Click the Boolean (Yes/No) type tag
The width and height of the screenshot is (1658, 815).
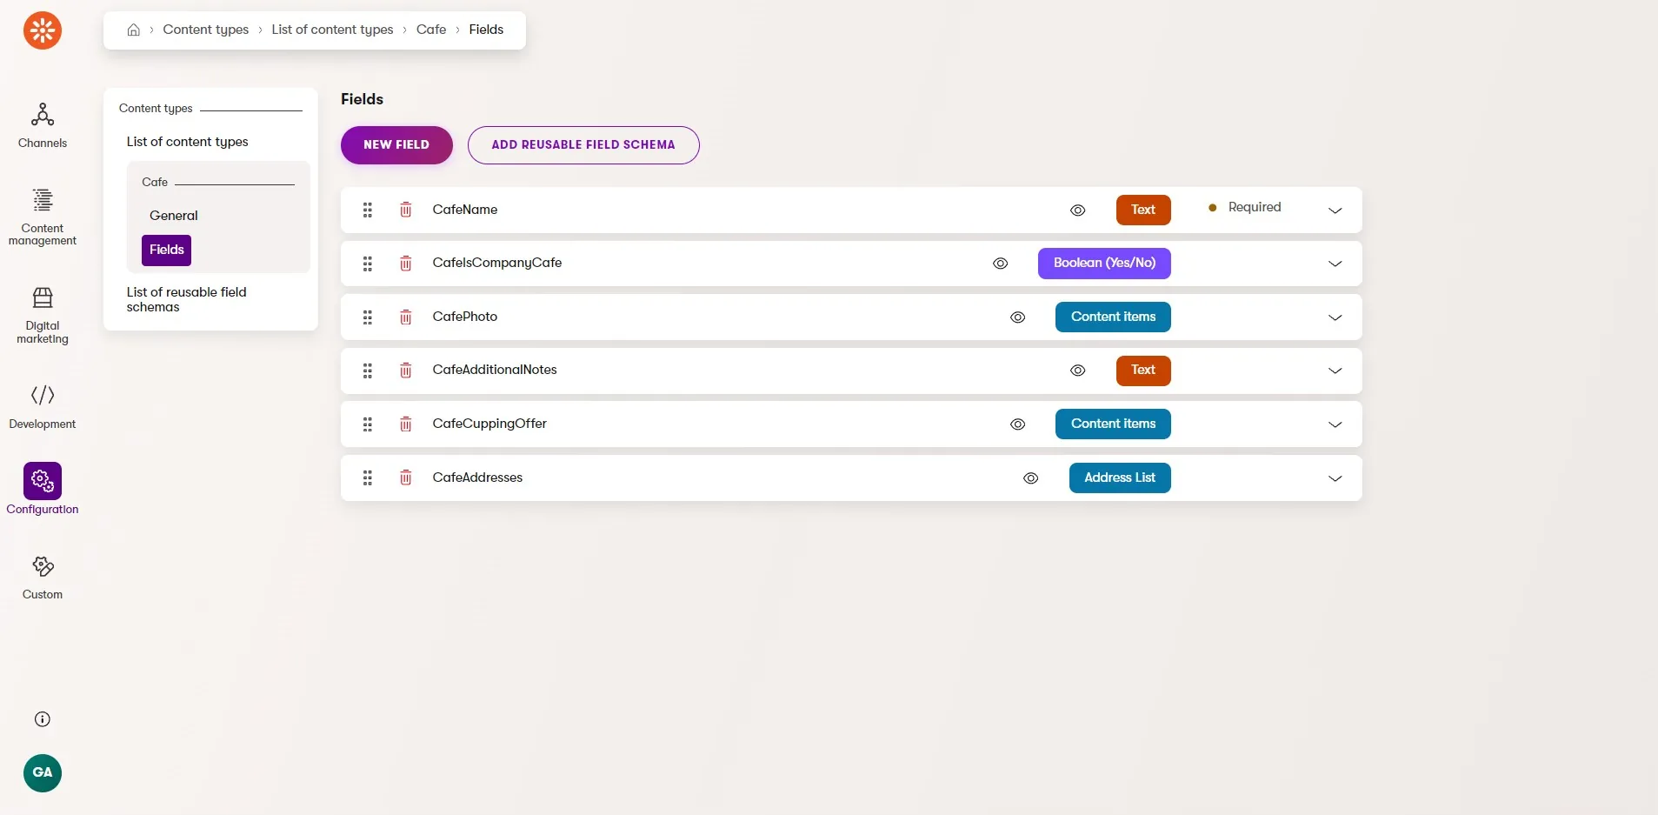click(x=1104, y=264)
